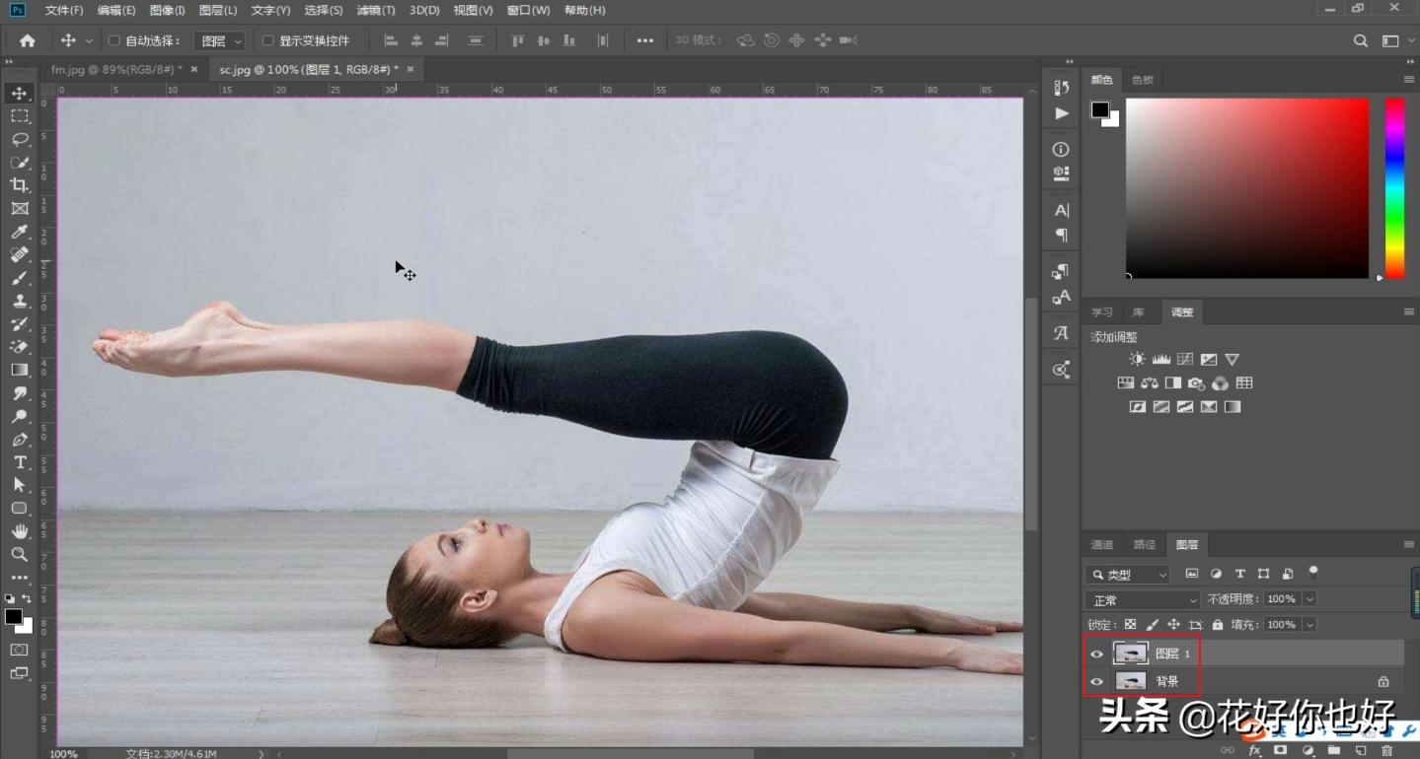This screenshot has width=1420, height=759.
Task: Close the sc.jpg document tab
Action: click(409, 69)
